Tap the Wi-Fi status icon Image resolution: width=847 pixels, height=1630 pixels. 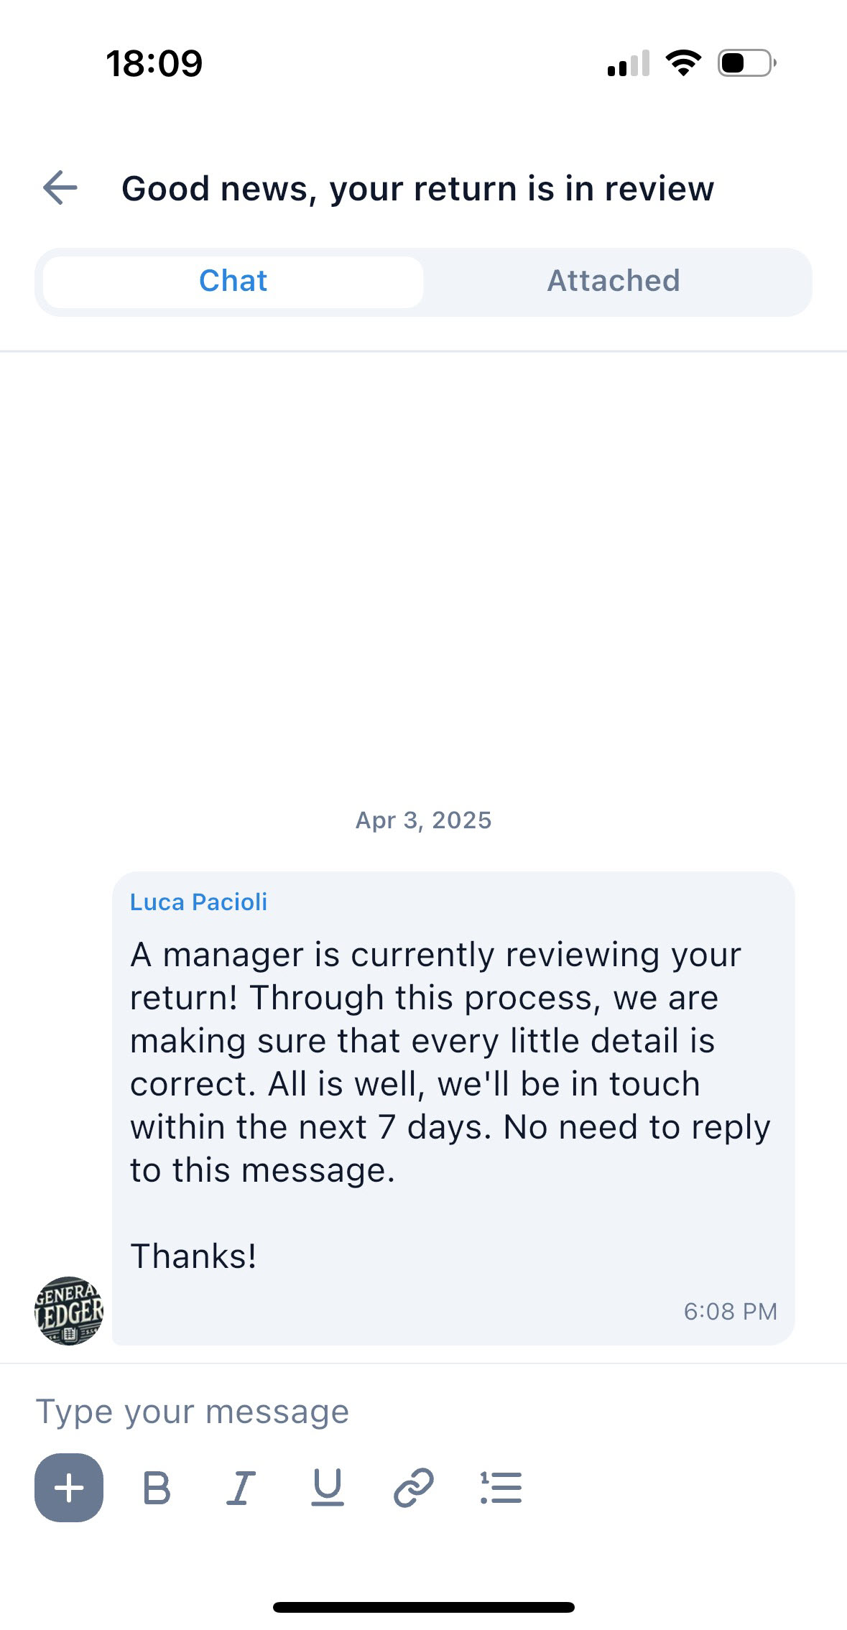coord(683,63)
